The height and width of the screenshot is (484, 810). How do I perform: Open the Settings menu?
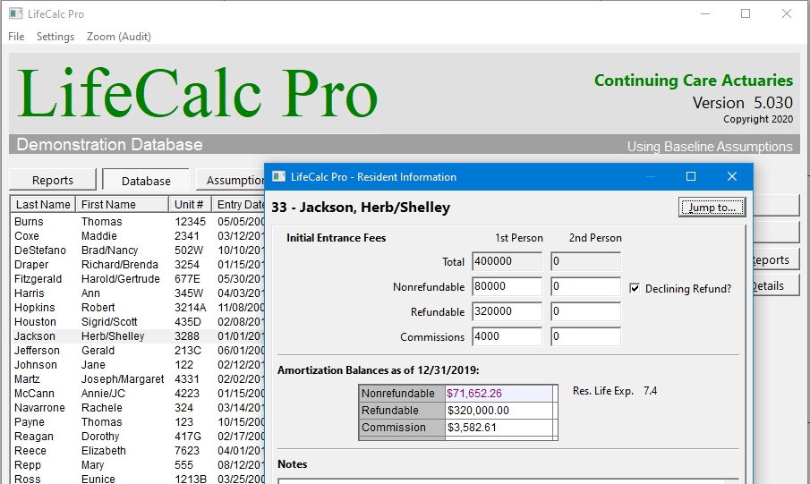pyautogui.click(x=55, y=37)
